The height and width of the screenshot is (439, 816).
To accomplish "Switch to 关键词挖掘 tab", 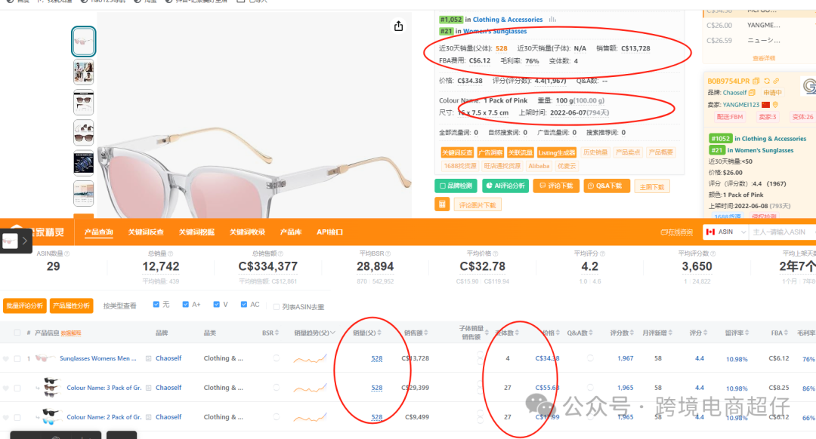I will click(196, 232).
